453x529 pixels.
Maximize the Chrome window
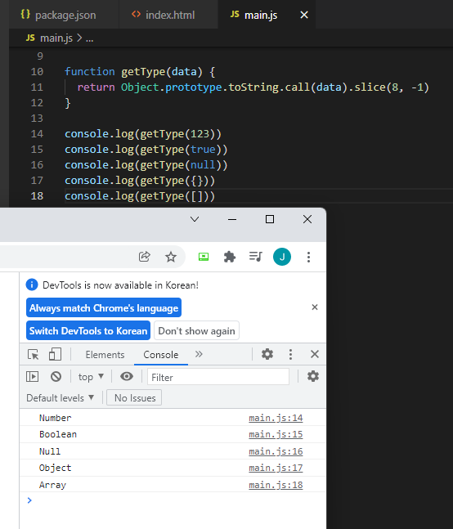(270, 219)
